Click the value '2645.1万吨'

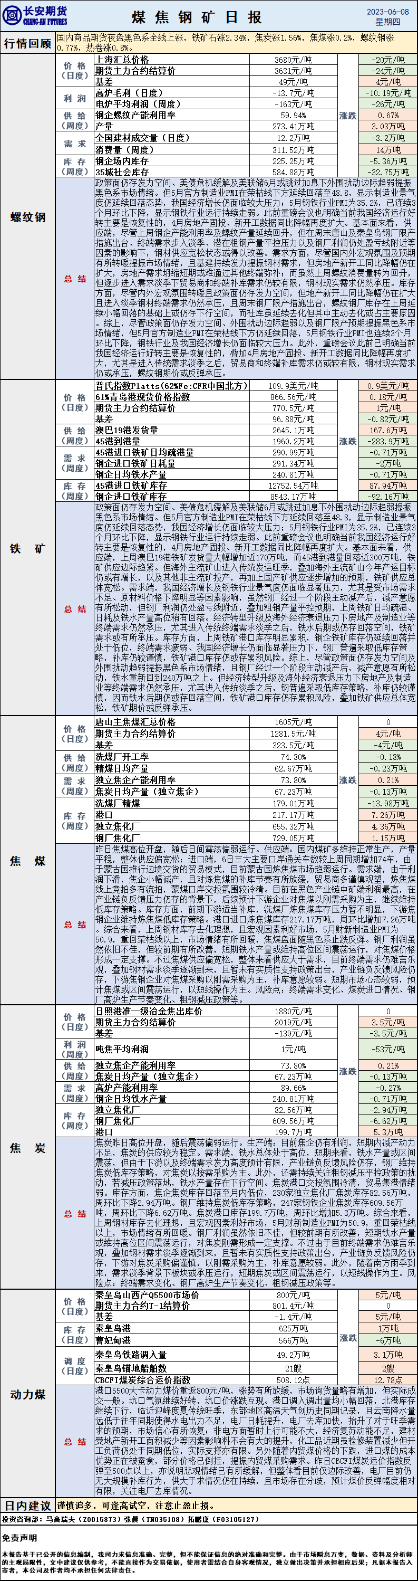click(x=293, y=430)
